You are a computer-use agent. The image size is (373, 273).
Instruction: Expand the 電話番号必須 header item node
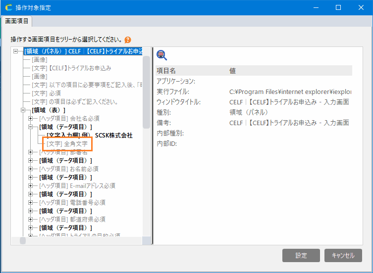[31, 202]
